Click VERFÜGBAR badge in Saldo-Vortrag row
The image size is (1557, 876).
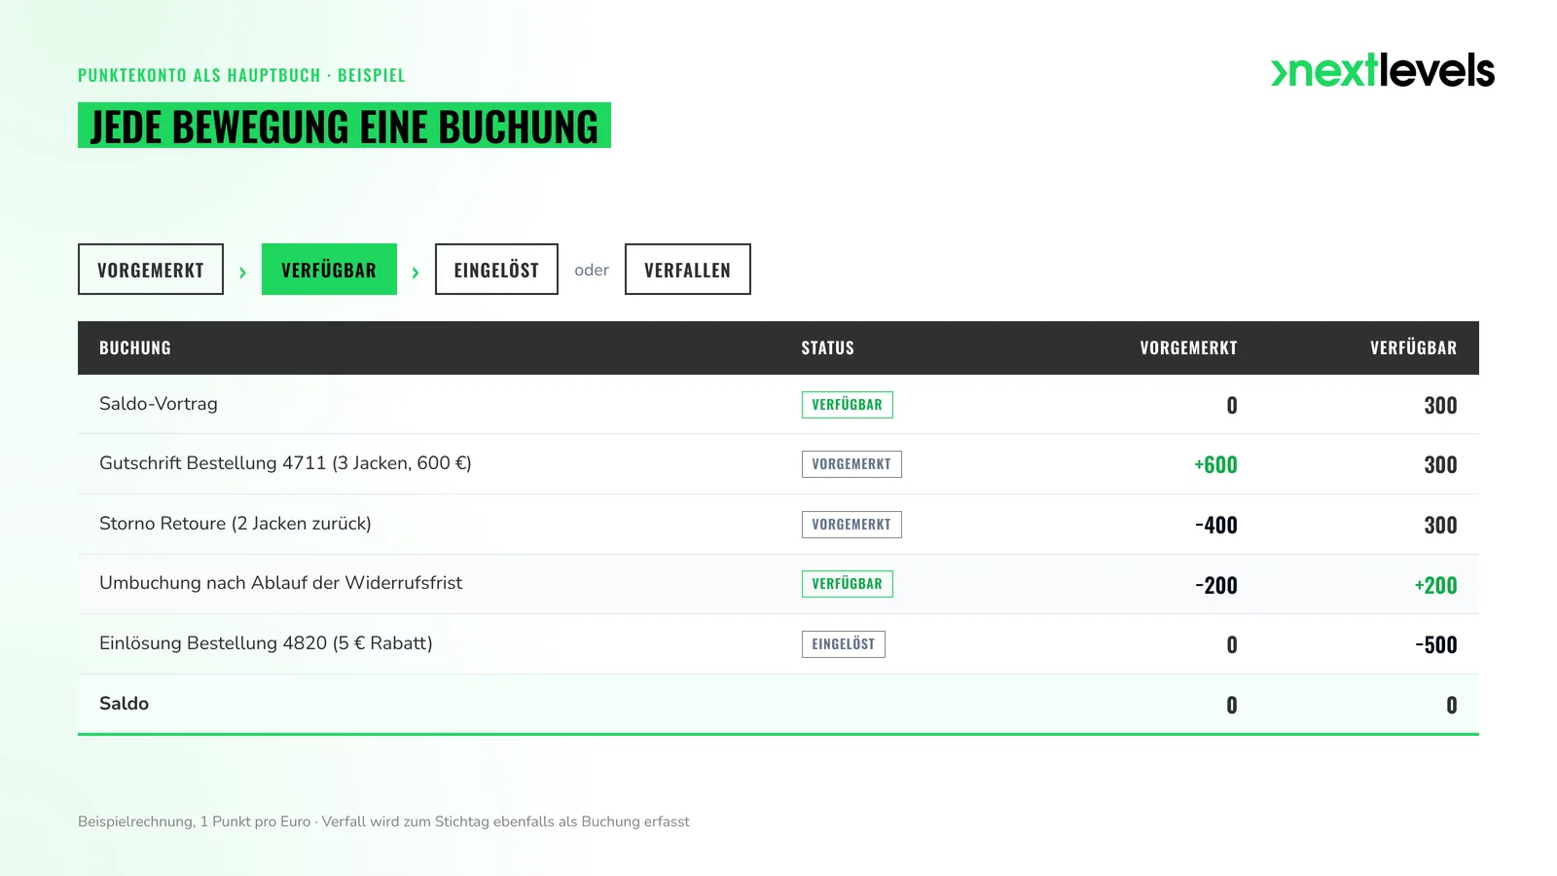[848, 405]
